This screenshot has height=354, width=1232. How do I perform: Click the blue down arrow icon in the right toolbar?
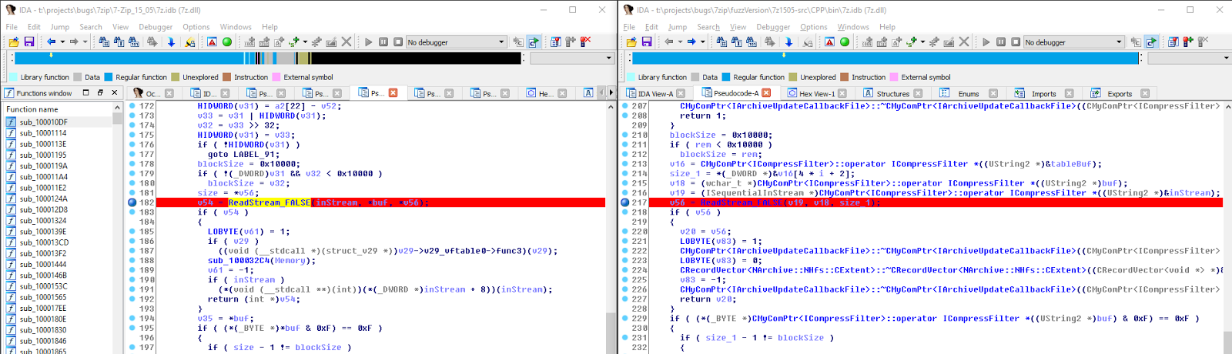click(788, 42)
